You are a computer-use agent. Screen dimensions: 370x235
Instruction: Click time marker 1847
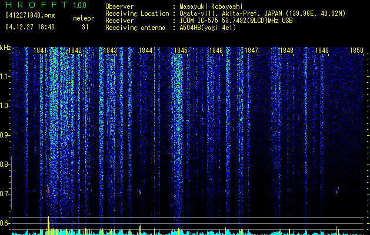(x=251, y=51)
